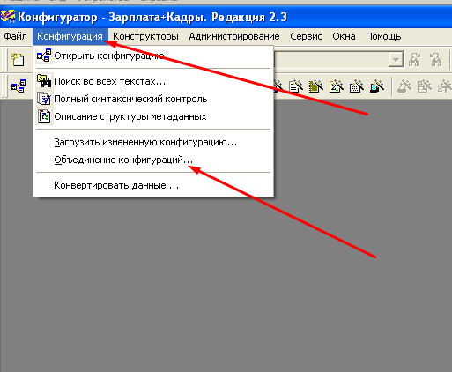The width and height of the screenshot is (452, 372).
Task: Select Конвертировать данные … entry
Action: click(153, 185)
